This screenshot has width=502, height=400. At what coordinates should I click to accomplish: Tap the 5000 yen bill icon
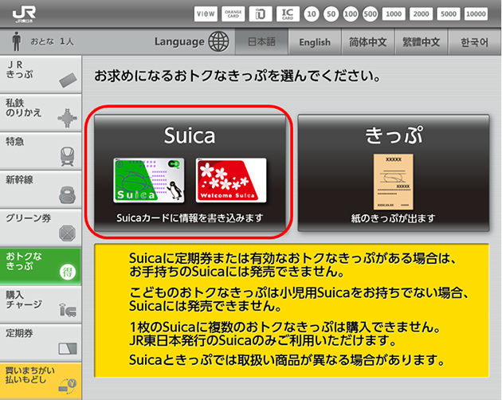(x=448, y=14)
